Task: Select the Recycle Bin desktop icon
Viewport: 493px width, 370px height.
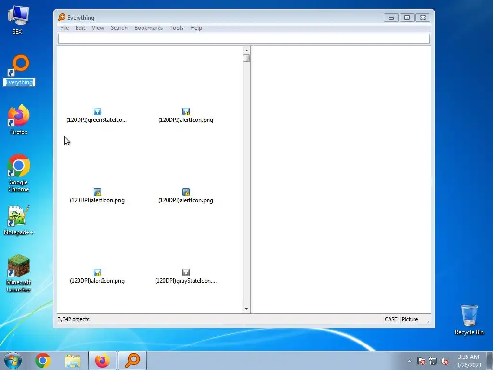Action: [x=469, y=320]
